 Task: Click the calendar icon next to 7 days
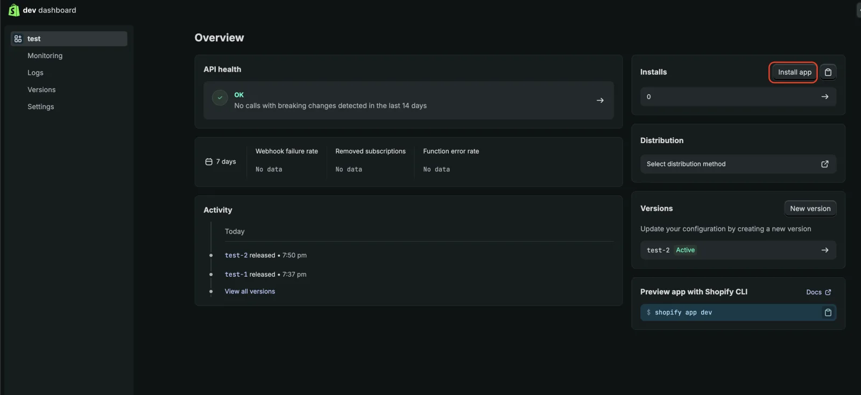(209, 162)
